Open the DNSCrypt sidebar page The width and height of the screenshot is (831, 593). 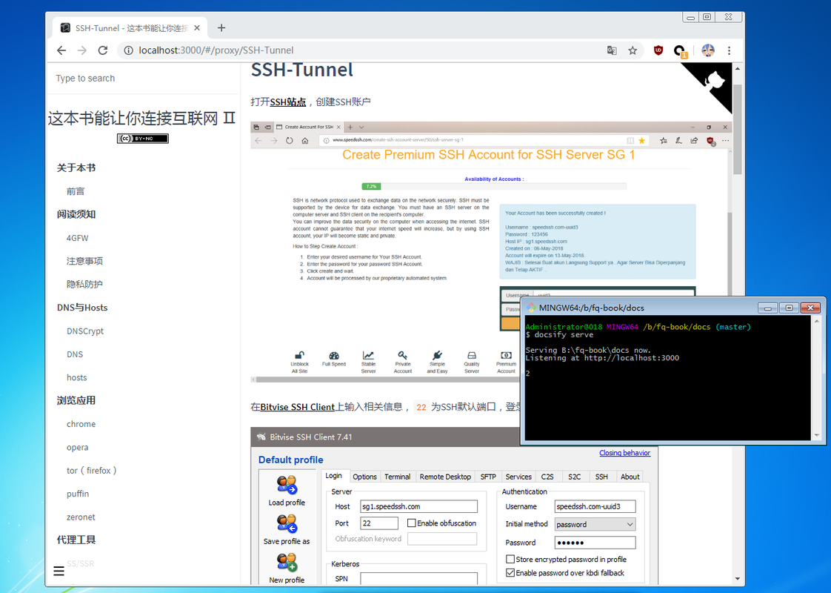[84, 331]
